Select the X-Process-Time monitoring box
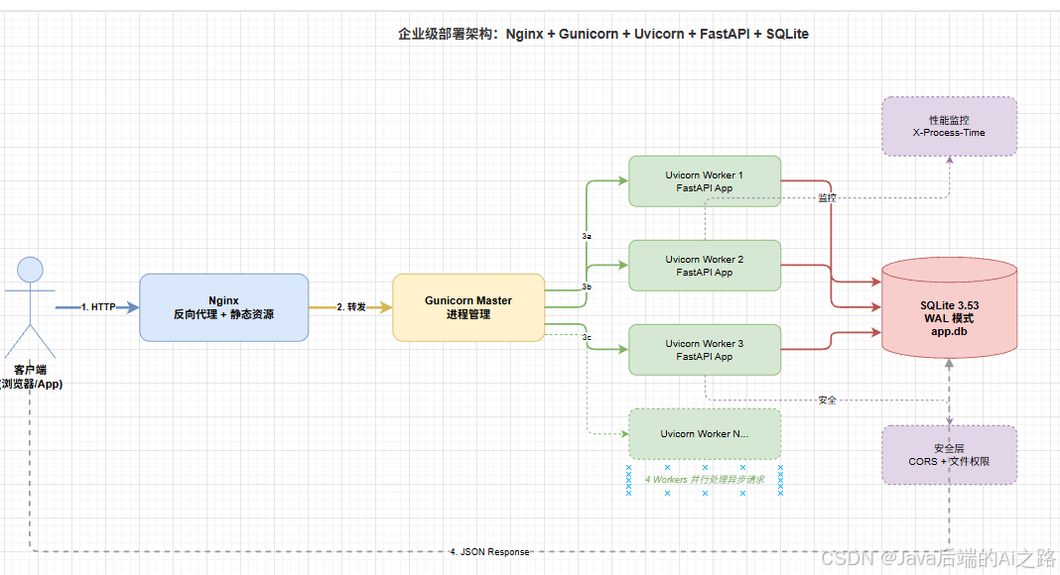 pyautogui.click(x=949, y=126)
